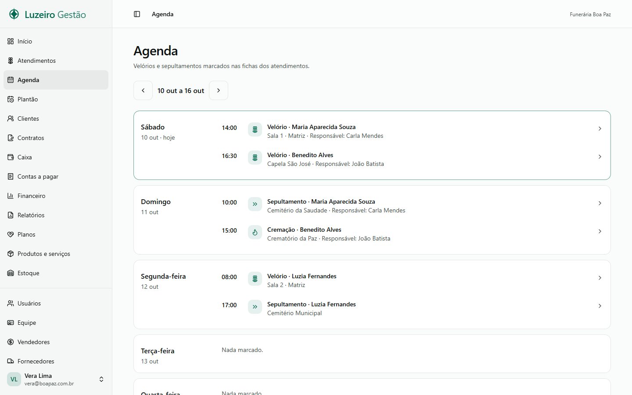Screen dimensions: 632x395
Task: Open Sepultamento Maria Aparecida Souza chevron
Action: pyautogui.click(x=600, y=203)
